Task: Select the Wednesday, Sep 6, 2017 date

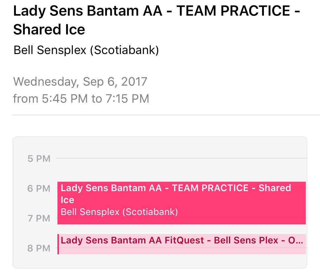Action: [80, 82]
